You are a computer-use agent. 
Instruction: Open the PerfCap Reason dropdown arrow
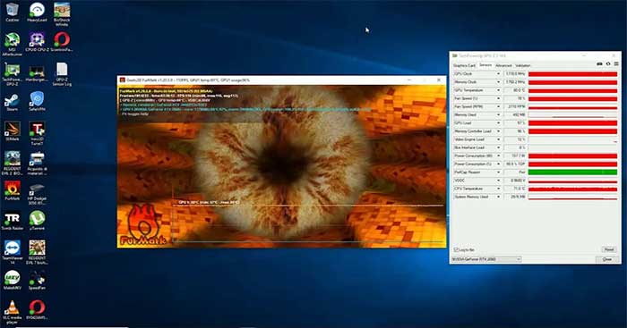(498, 172)
